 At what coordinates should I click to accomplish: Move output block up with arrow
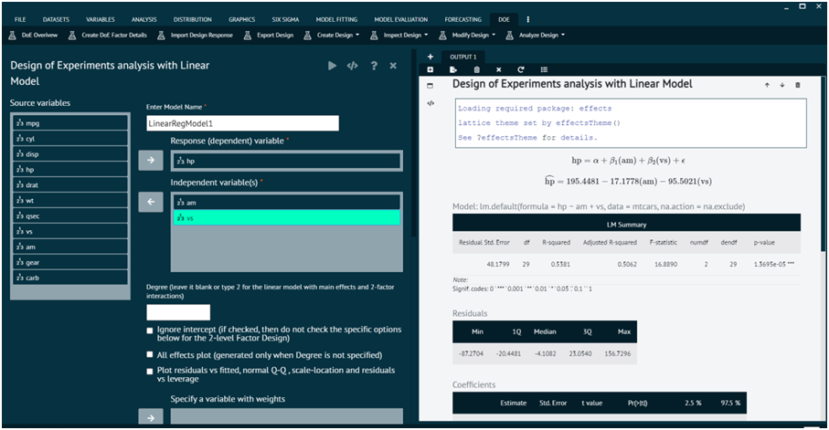tap(767, 85)
